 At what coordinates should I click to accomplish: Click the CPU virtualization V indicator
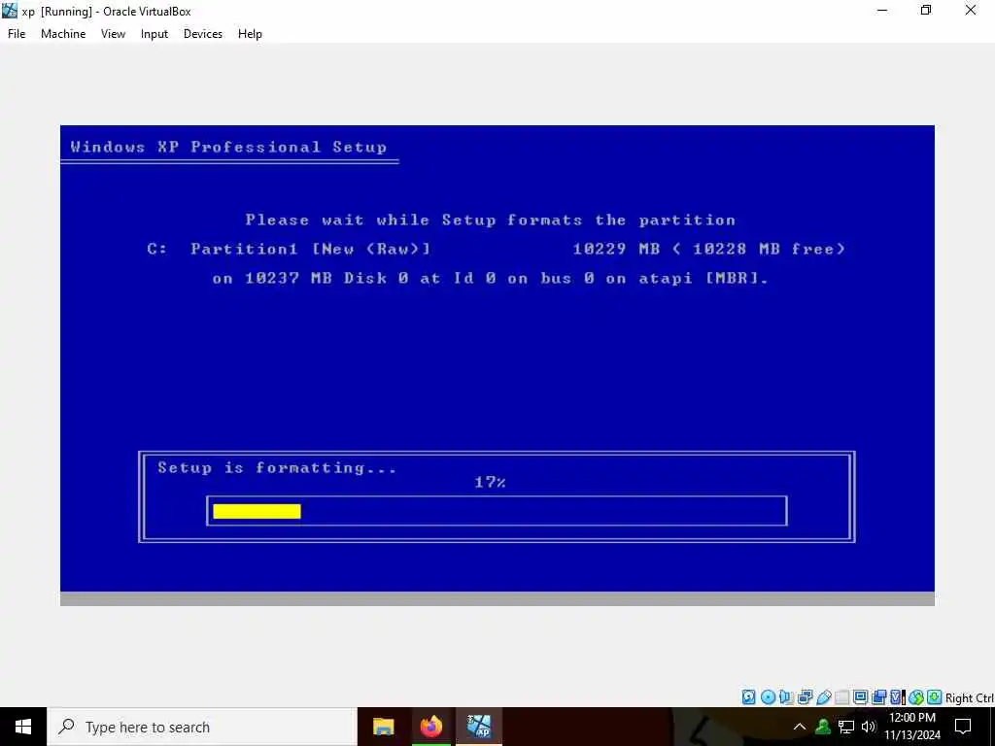click(897, 697)
